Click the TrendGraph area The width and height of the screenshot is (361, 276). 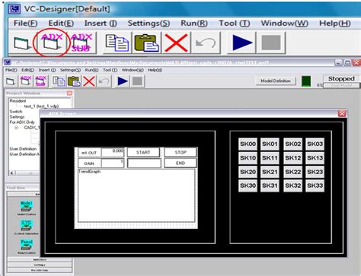[x=136, y=195]
